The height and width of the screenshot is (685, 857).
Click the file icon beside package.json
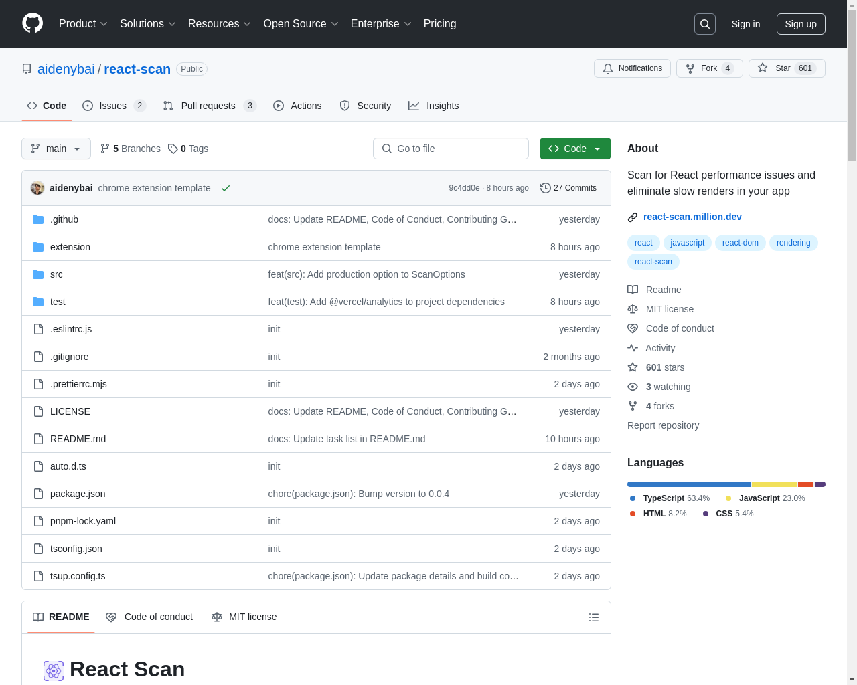(x=38, y=494)
